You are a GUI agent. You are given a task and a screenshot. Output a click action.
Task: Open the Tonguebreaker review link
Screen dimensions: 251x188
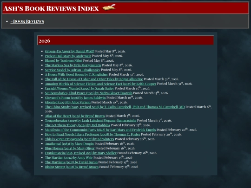91,121
